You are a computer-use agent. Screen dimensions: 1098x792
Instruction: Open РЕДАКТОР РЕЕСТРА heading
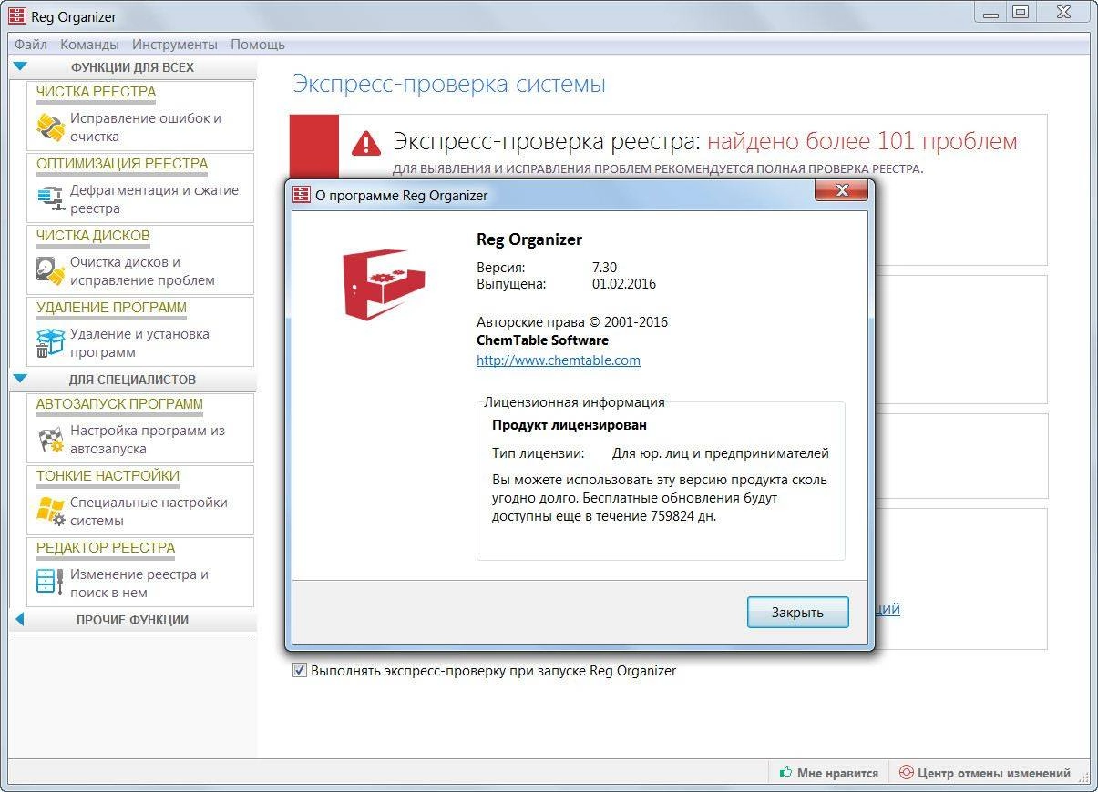click(x=106, y=548)
